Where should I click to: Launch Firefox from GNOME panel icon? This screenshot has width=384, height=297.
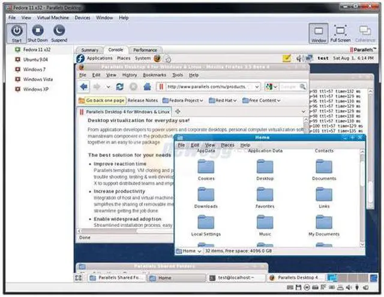pyautogui.click(x=157, y=58)
